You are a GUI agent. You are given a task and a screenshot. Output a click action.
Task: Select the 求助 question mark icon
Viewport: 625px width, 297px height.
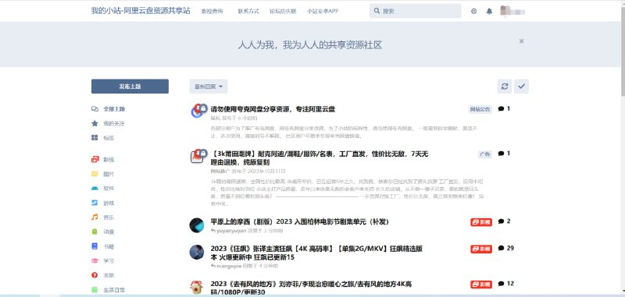pos(95,274)
